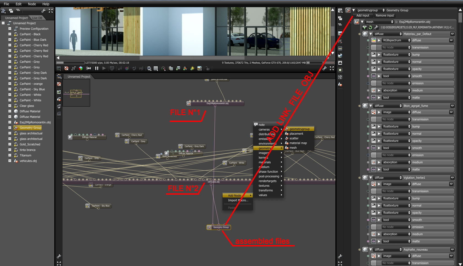Select the Esq2MlpRomorantin.obj node in graph
463x266 pixels.
215,104
